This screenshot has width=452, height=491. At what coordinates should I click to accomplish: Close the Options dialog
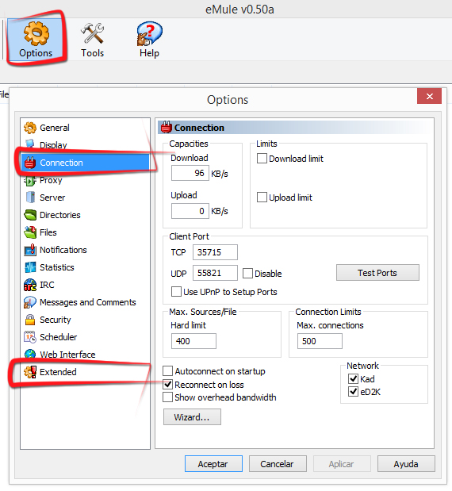click(x=429, y=96)
